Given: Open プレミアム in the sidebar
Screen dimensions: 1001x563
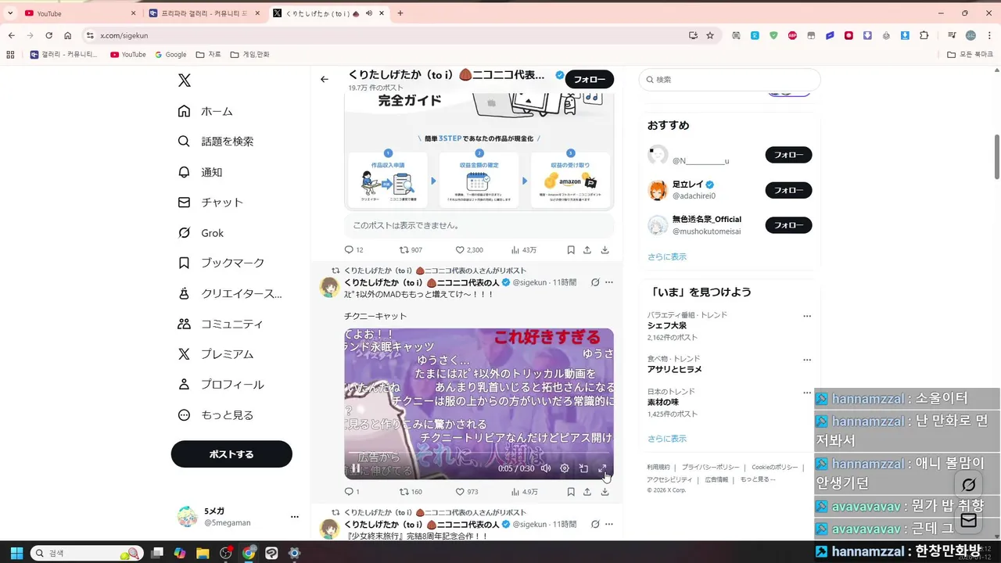Looking at the screenshot, I should tap(216, 354).
